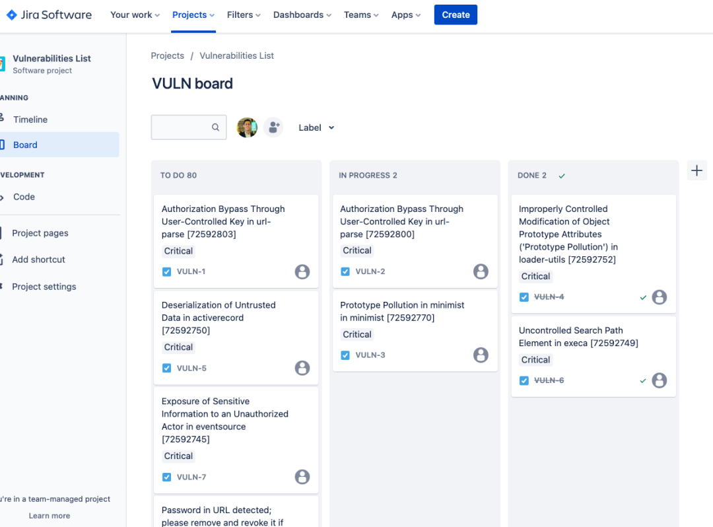
Task: Follow the Learn more link
Action: (x=49, y=515)
